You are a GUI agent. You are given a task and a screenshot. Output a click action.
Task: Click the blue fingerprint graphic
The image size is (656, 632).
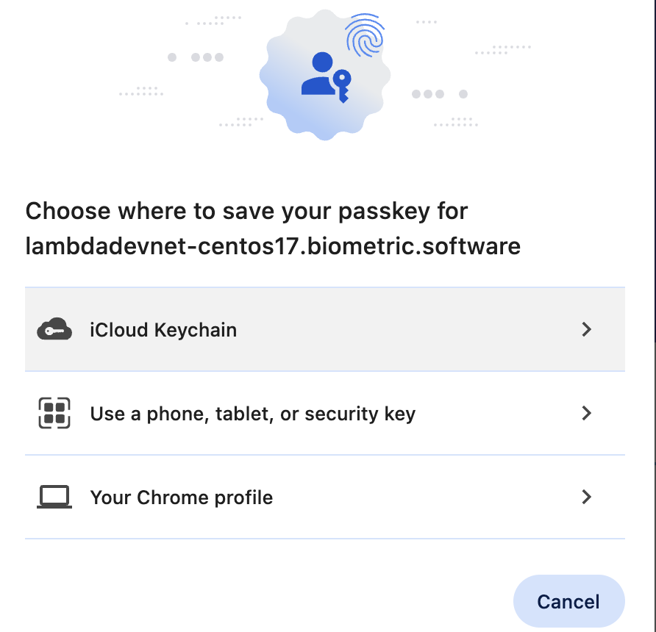click(x=366, y=35)
